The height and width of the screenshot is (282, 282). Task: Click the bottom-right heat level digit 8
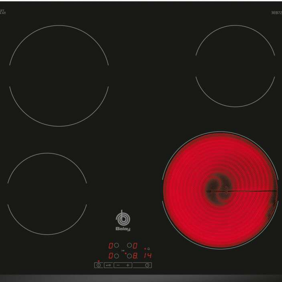(x=135, y=256)
